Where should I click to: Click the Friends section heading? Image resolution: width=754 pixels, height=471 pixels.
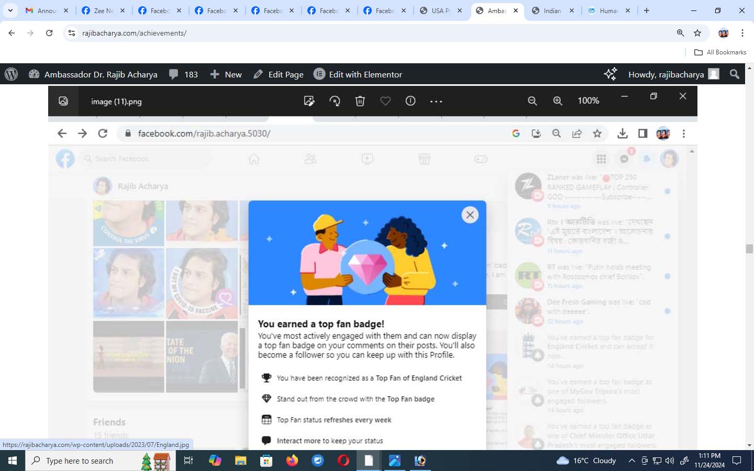click(x=109, y=422)
